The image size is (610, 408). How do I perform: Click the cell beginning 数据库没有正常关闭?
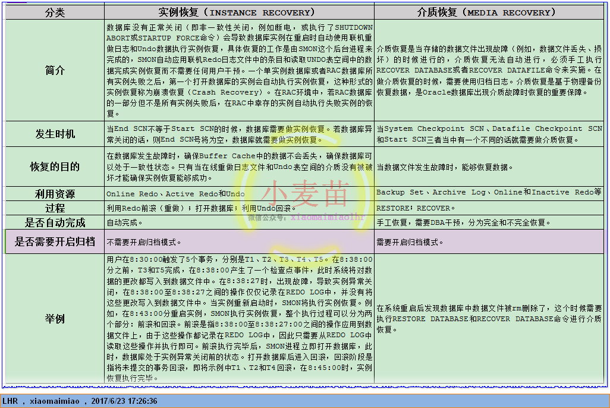(239, 70)
